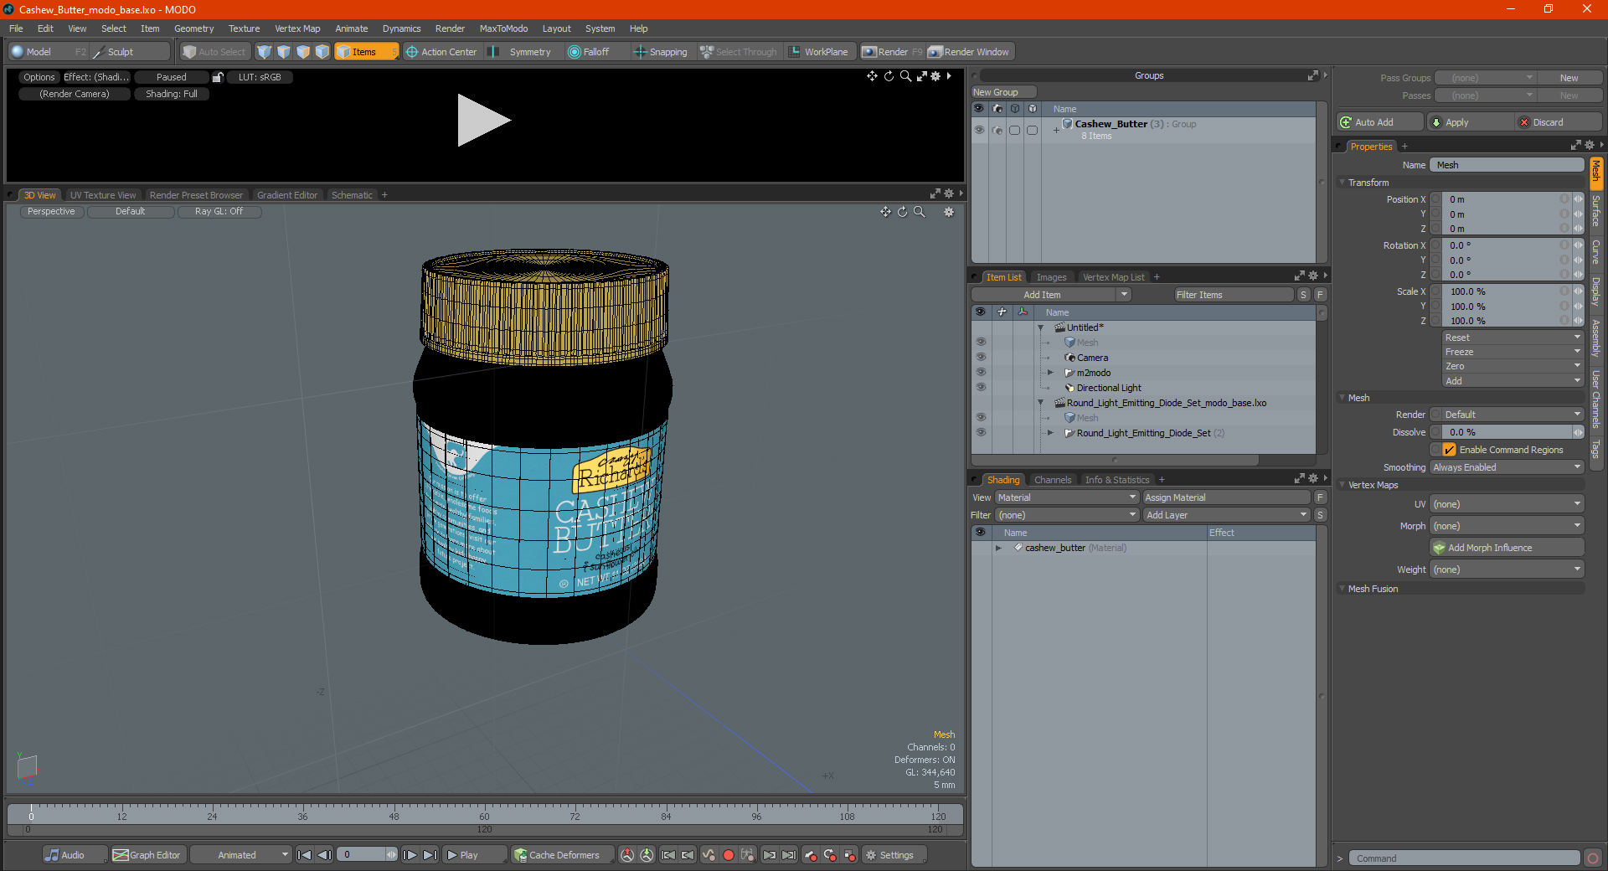Toggle visibility of Cashew_Butter group
Image resolution: width=1608 pixels, height=871 pixels.
tap(979, 130)
